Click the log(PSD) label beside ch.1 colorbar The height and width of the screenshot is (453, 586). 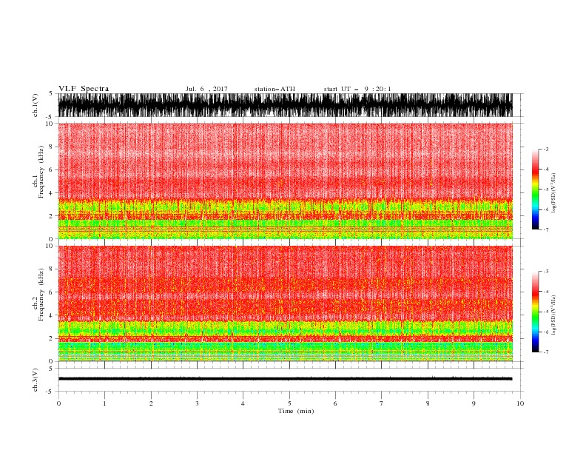click(x=553, y=193)
